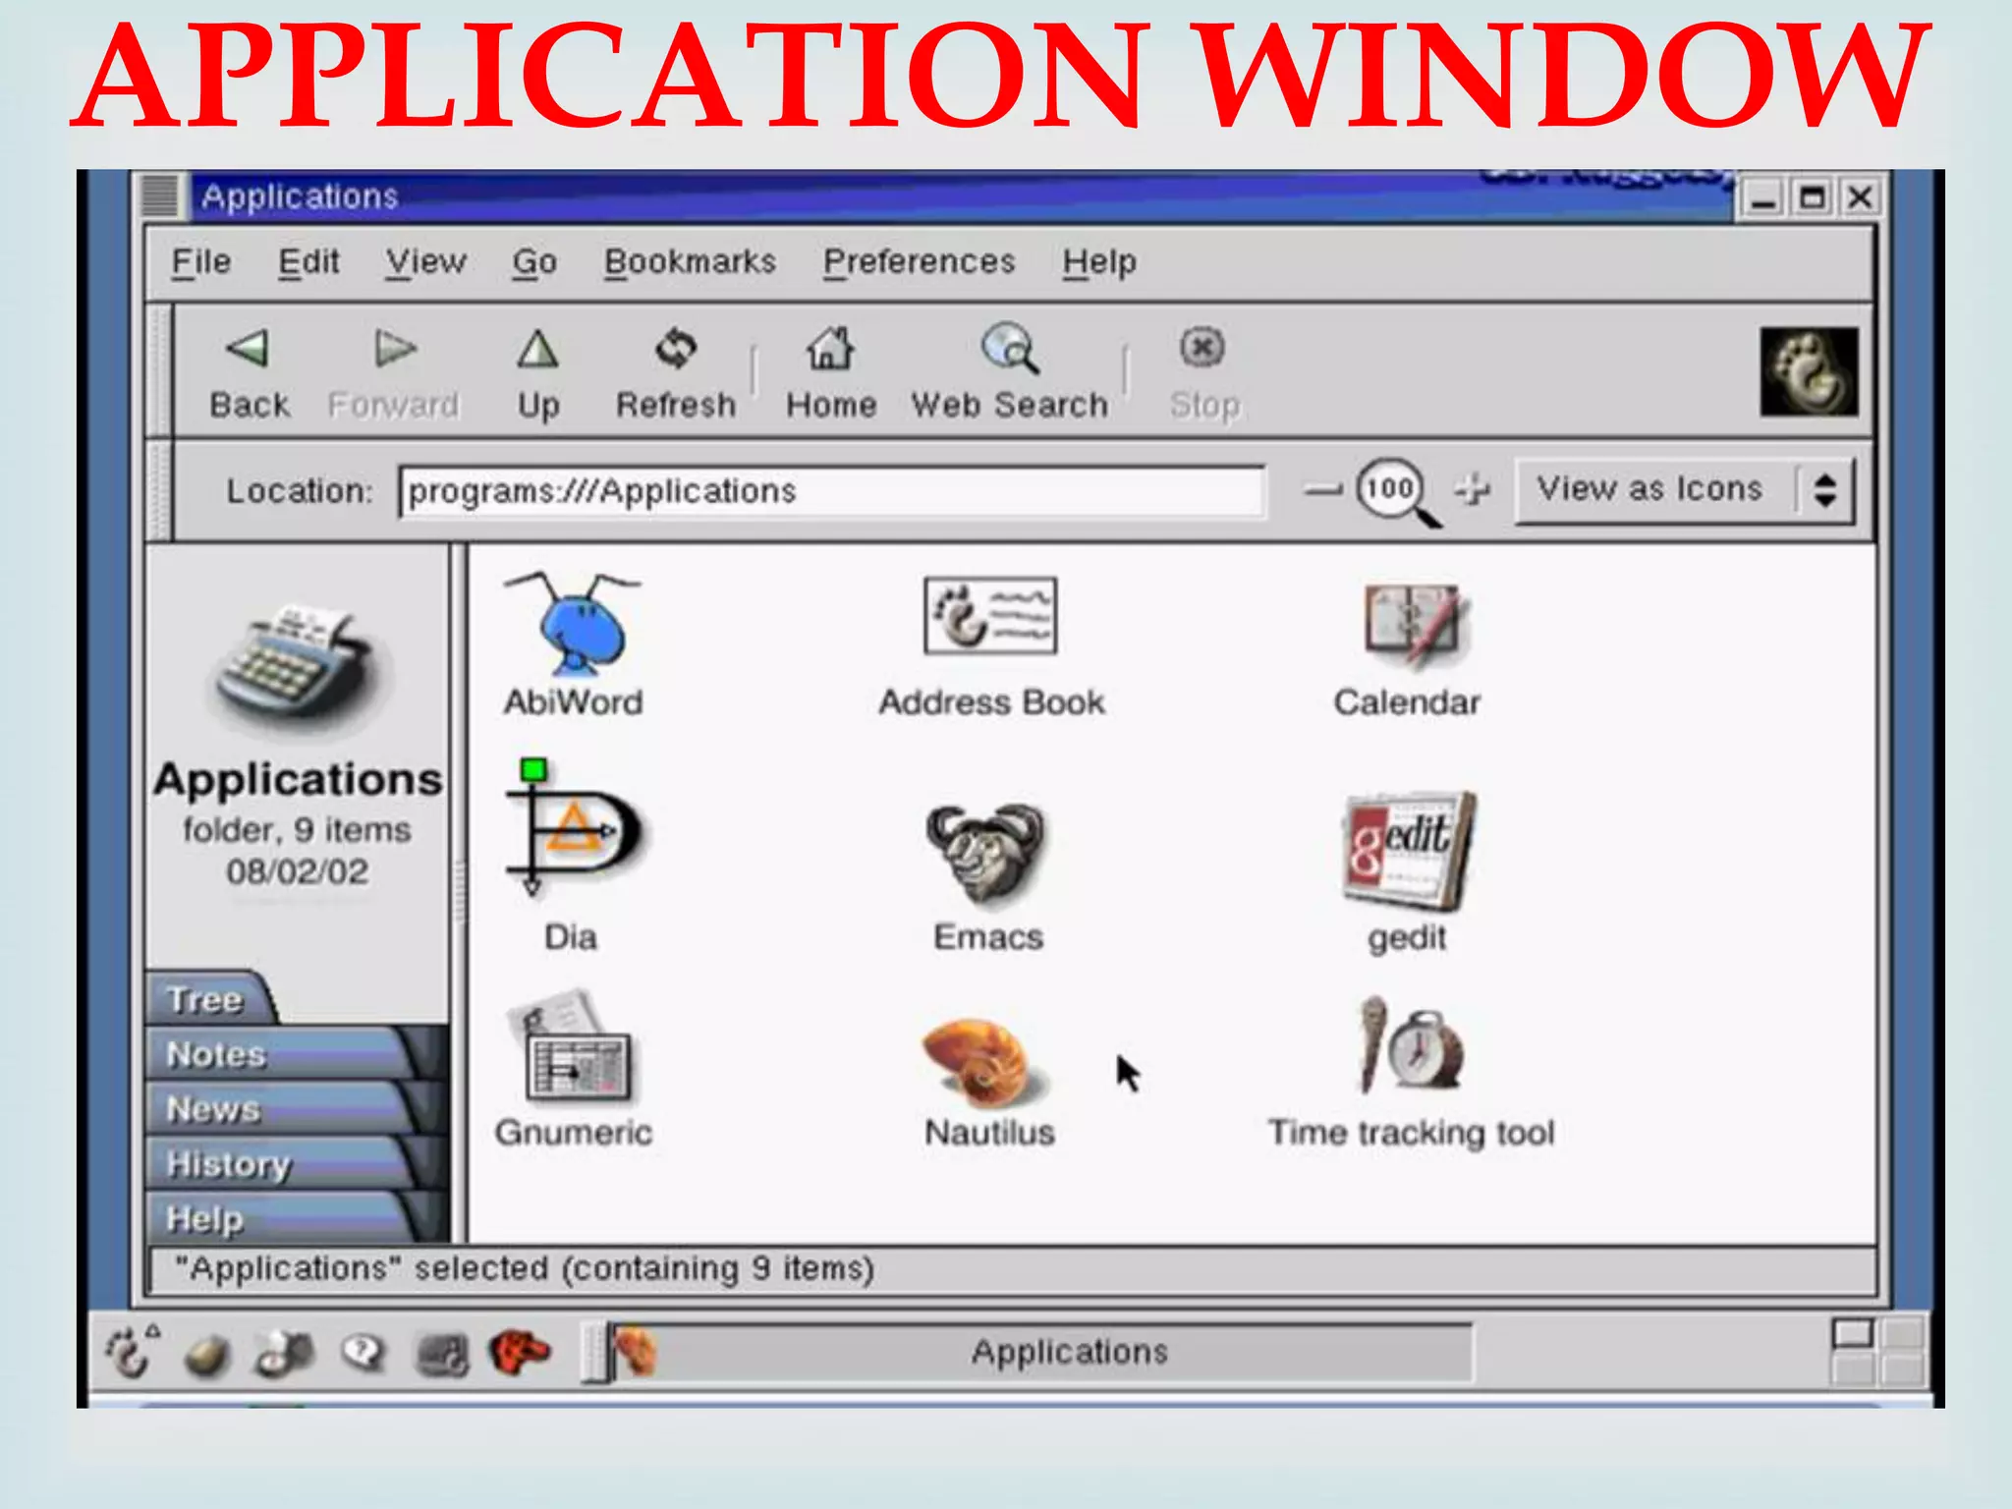Screen dimensions: 2012x1509
Task: Click the terminal panel launcher
Action: click(x=442, y=1355)
